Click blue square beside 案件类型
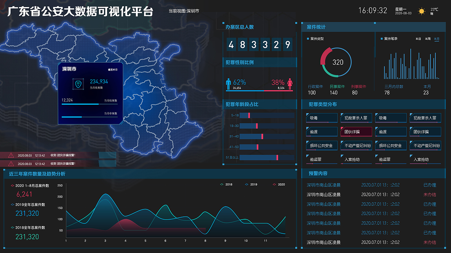 308,39
